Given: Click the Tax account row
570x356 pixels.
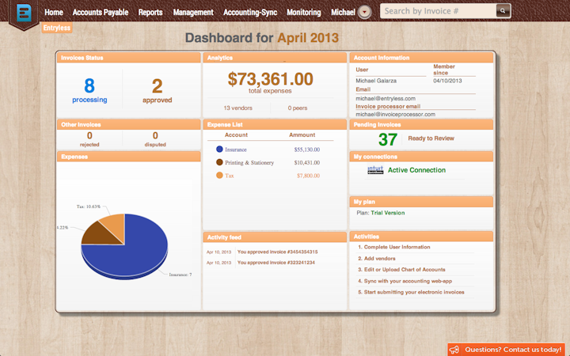Looking at the screenshot, I should point(230,176).
